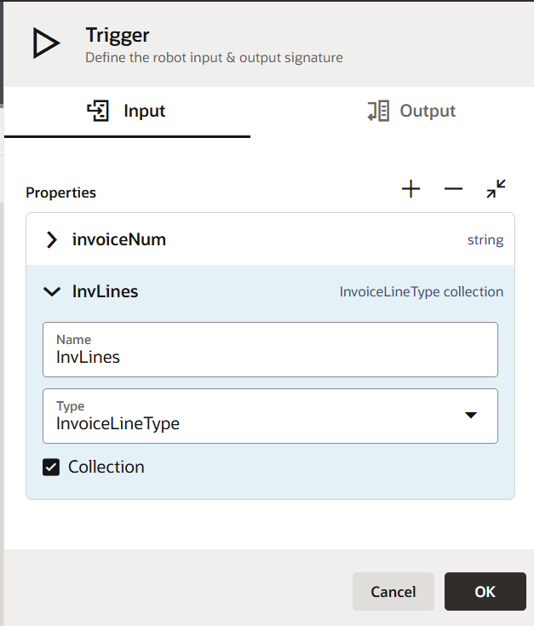Image resolution: width=534 pixels, height=626 pixels.
Task: Collapse the InvLines property chevron
Action: tap(52, 291)
